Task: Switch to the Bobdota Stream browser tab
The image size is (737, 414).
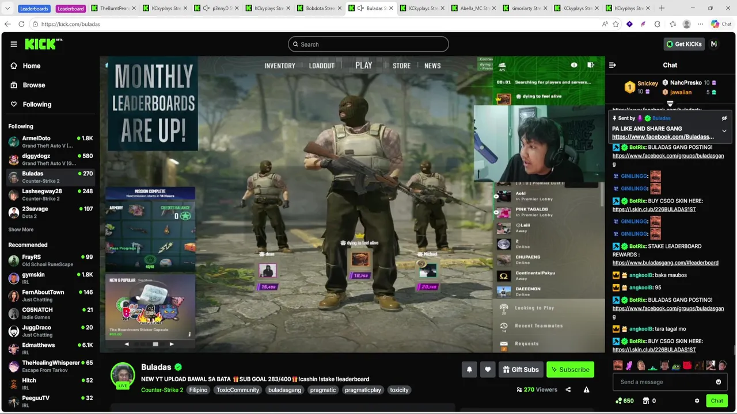Action: click(x=318, y=8)
